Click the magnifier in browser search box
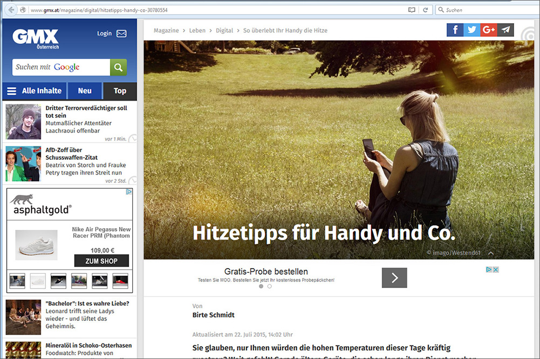The height and width of the screenshot is (359, 540). tap(441, 10)
